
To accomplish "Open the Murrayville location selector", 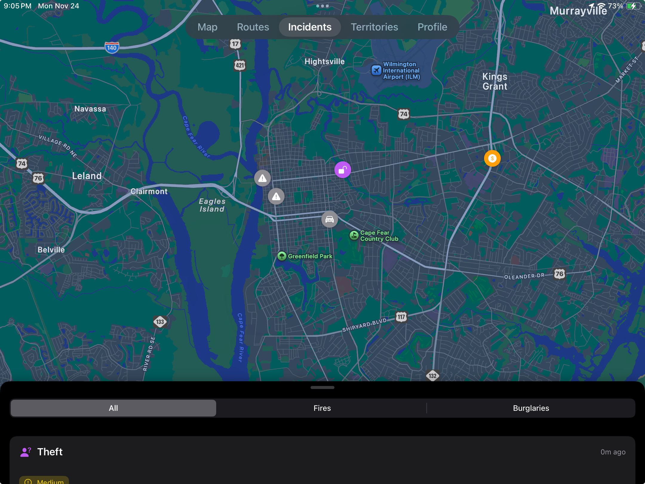I will coord(578,11).
